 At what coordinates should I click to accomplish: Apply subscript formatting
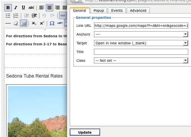[34, 23]
